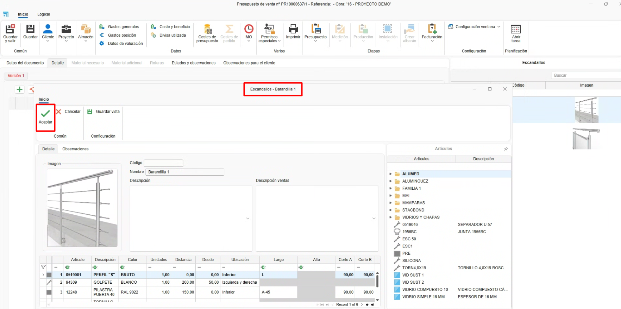Viewport: 621px width, 309px height.
Task: Pin the Artículos panel
Action: [506, 149]
